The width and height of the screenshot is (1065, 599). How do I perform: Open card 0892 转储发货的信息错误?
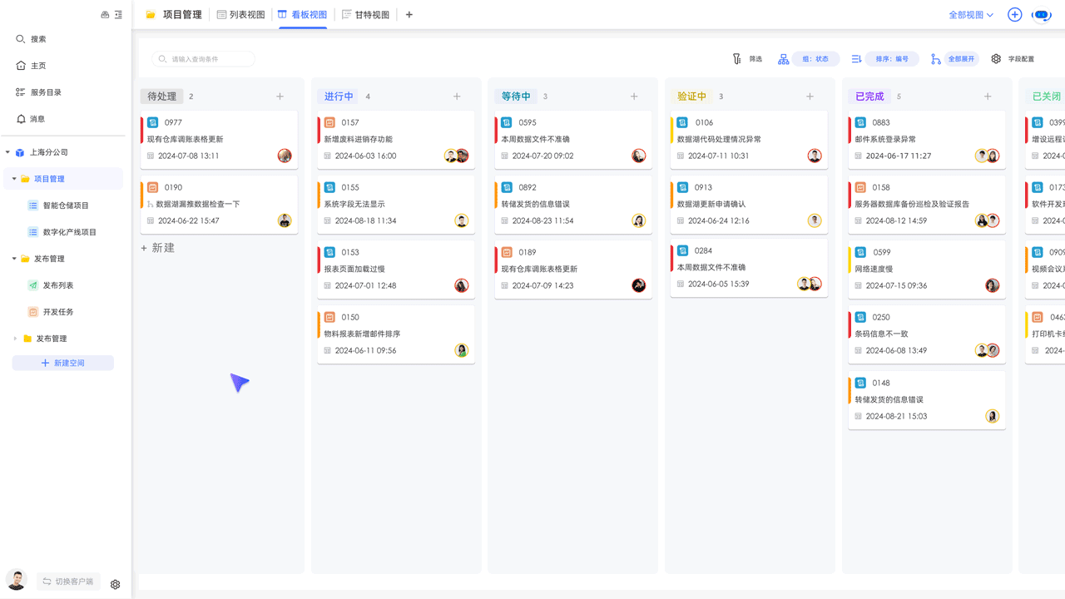click(573, 205)
